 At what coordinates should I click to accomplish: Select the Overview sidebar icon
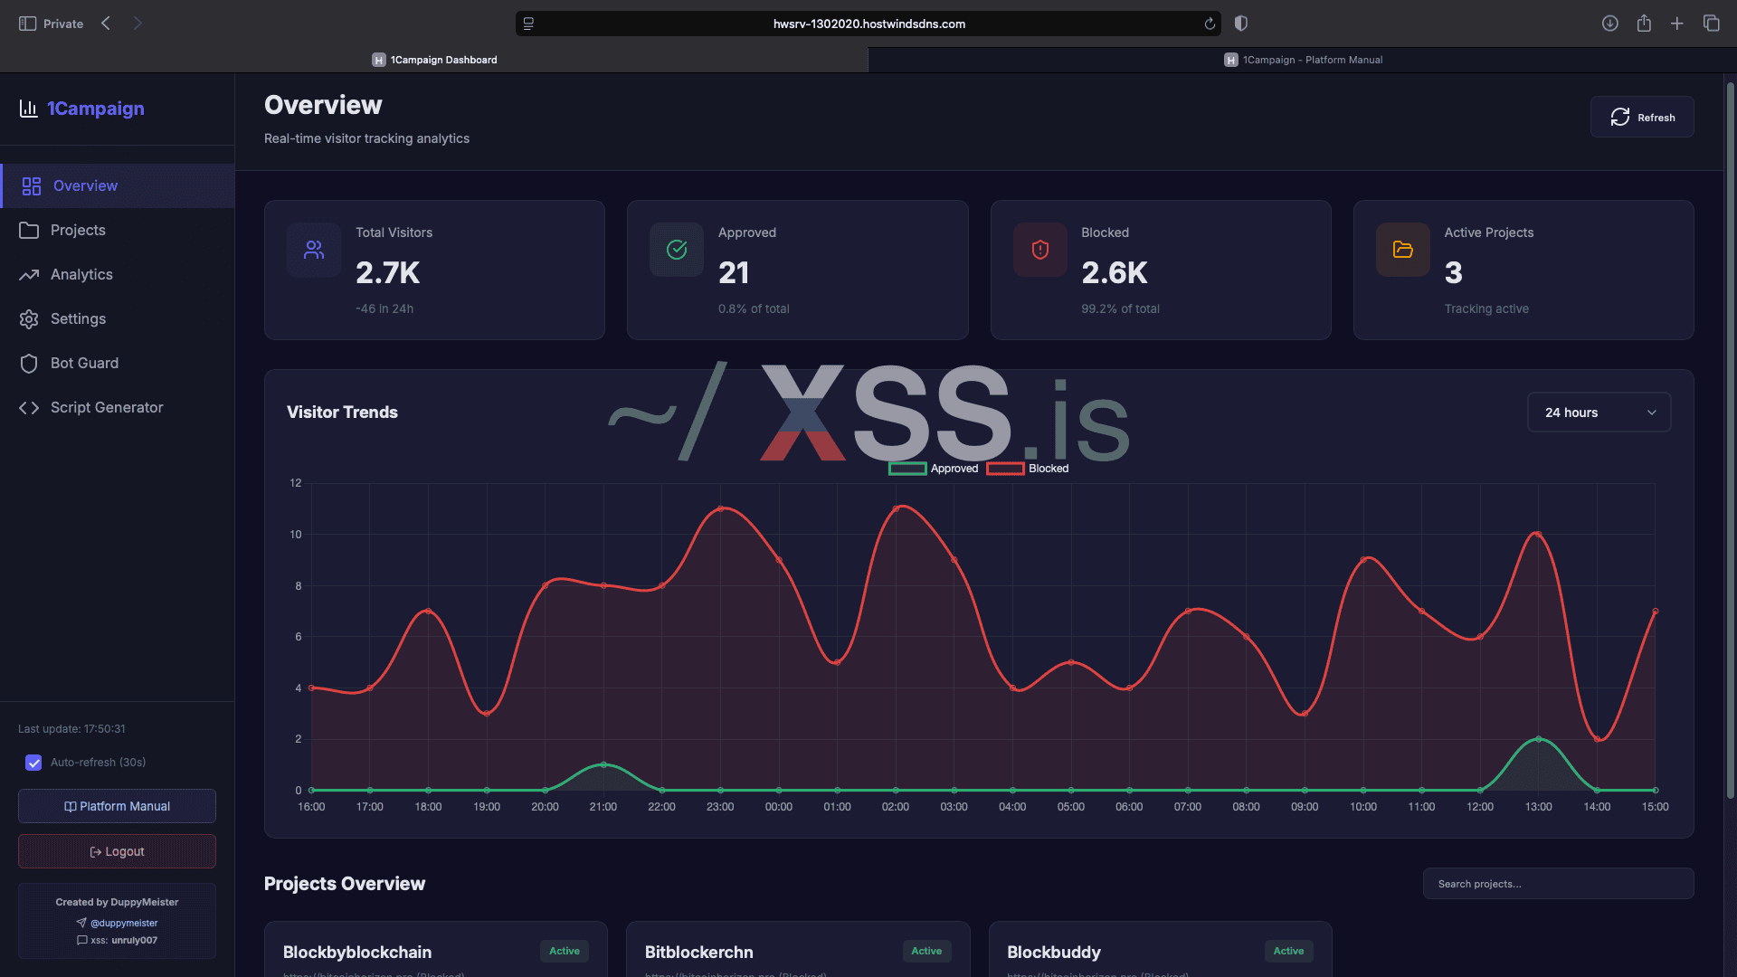pos(32,185)
